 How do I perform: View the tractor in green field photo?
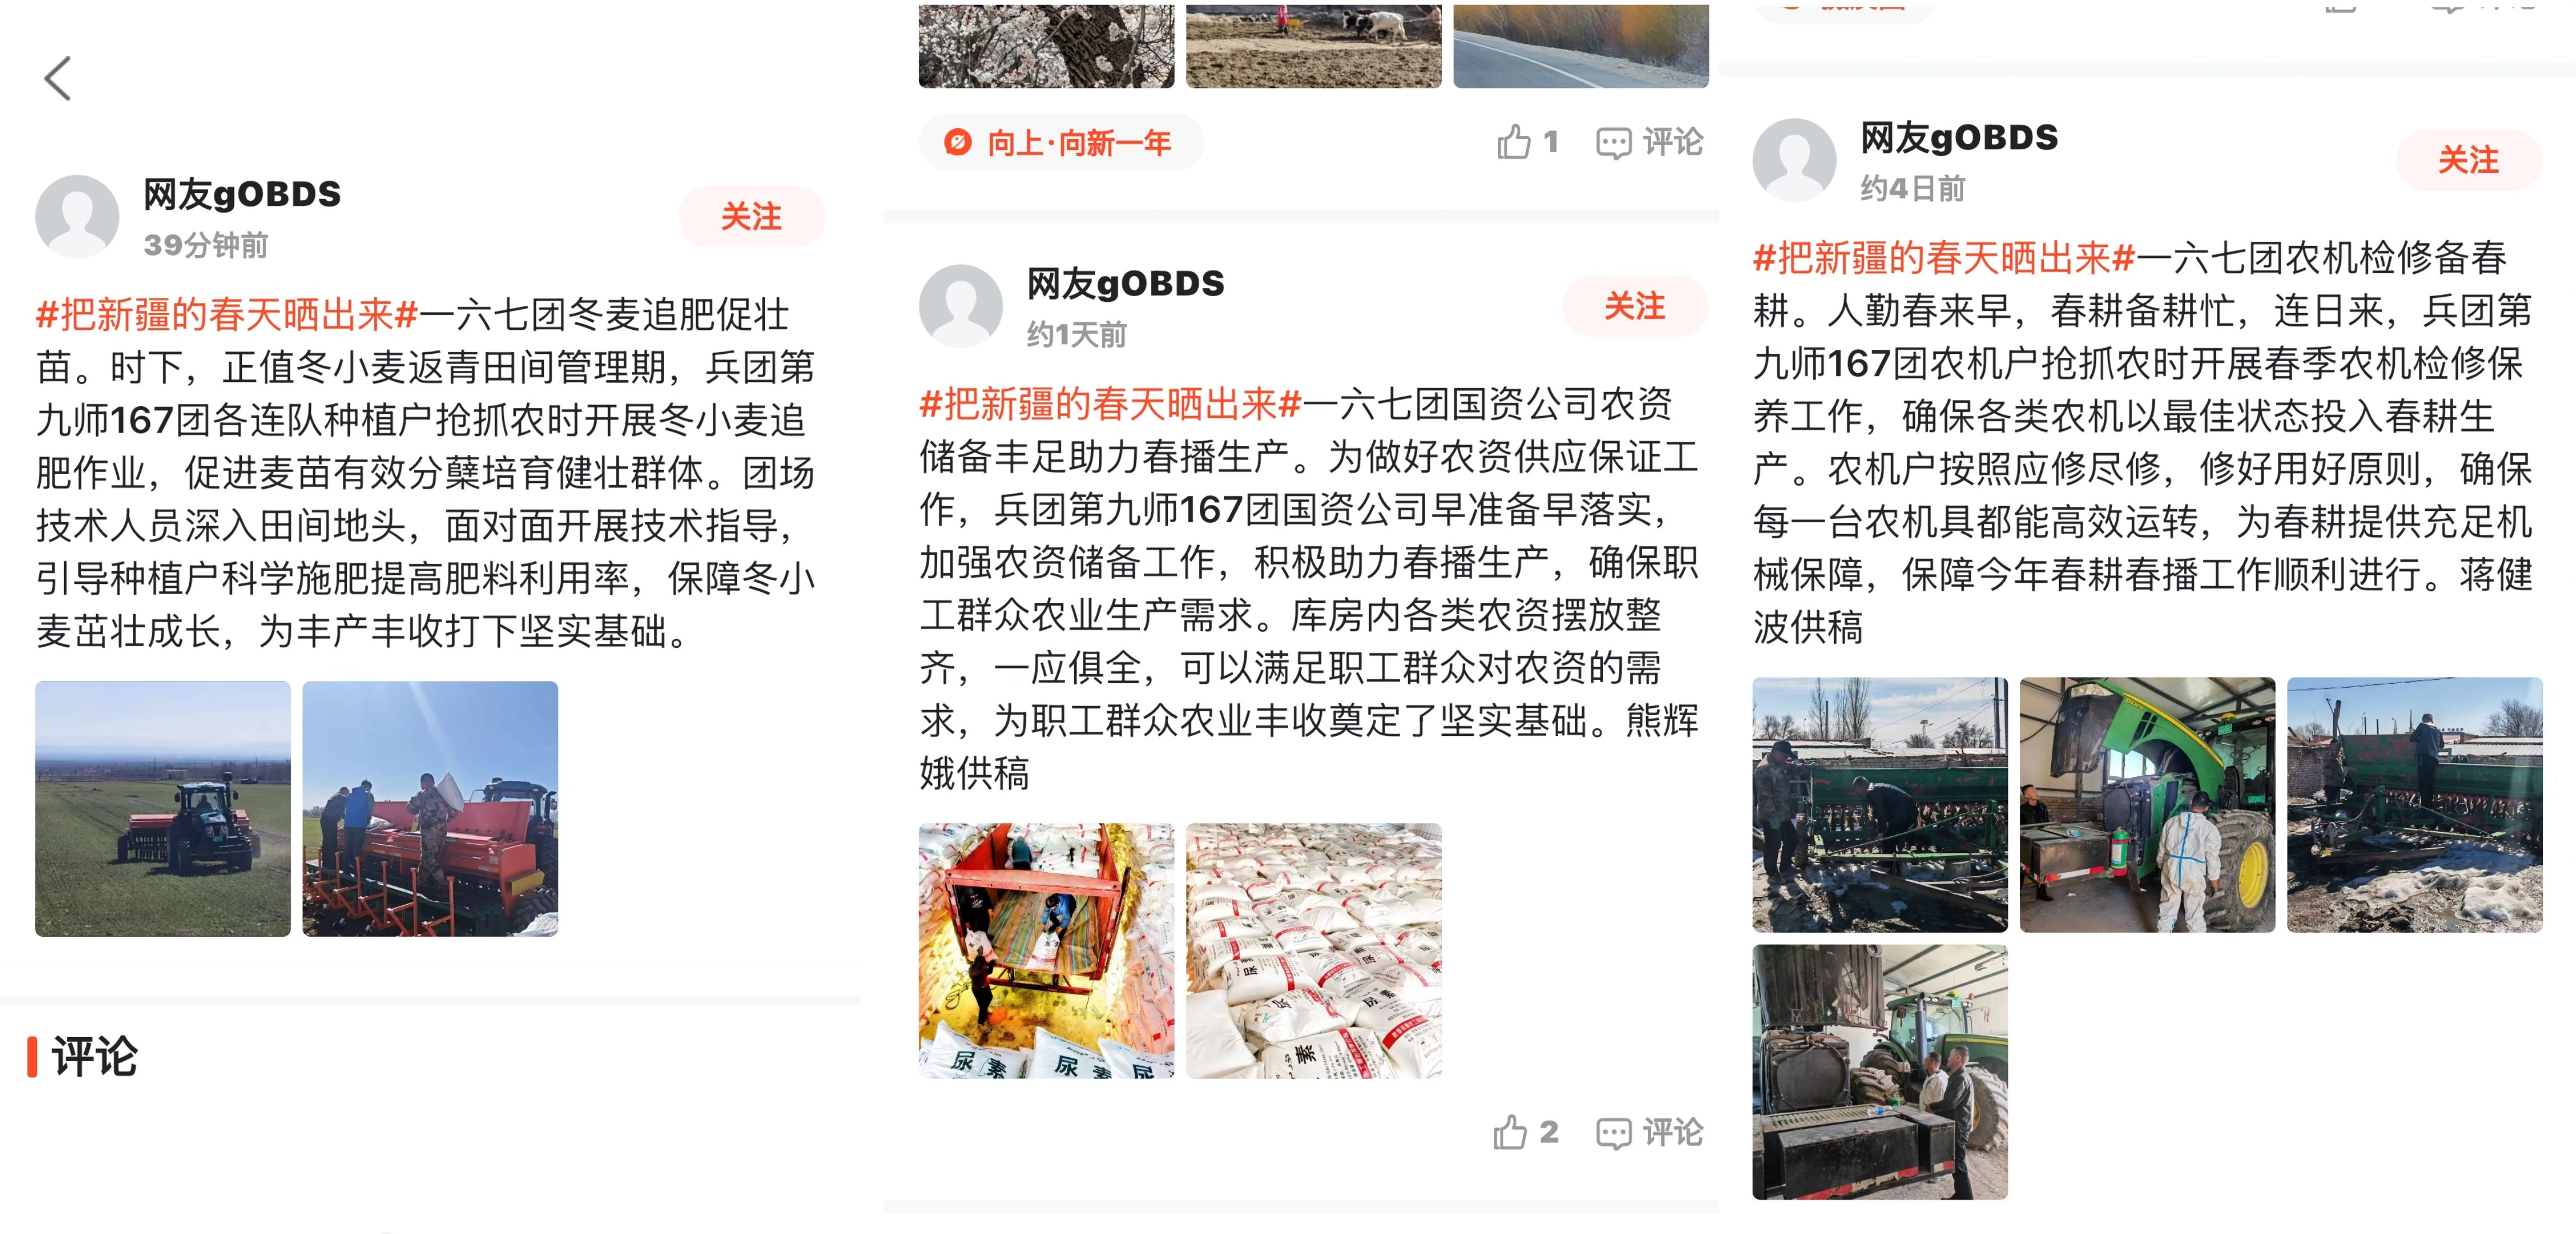[x=163, y=808]
